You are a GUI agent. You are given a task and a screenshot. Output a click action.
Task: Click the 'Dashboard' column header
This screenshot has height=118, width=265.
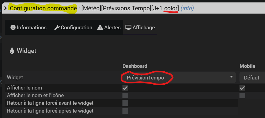(135, 66)
